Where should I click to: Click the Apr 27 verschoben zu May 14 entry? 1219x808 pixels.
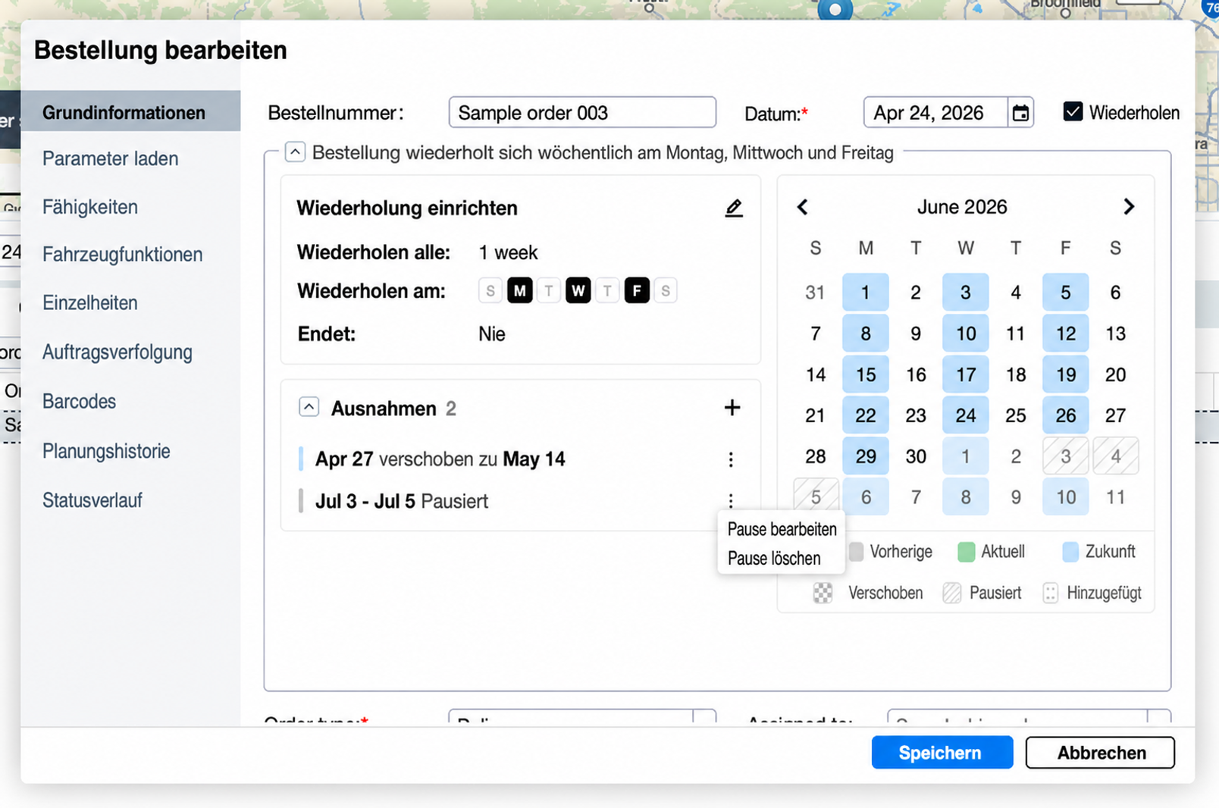coord(440,459)
